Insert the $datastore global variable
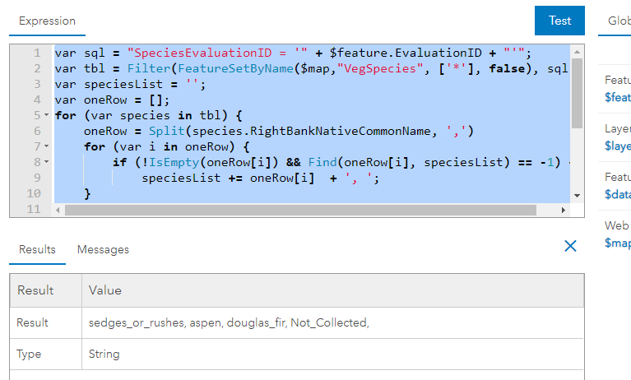631x380 pixels. [x=617, y=194]
